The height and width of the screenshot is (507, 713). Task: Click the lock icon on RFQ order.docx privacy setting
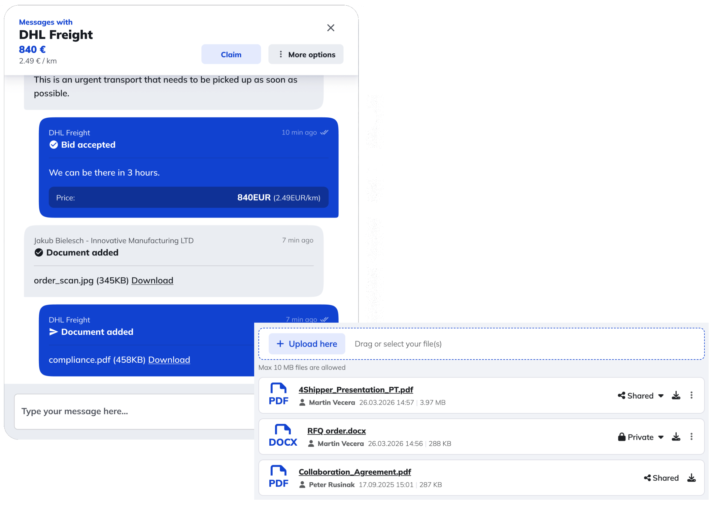(622, 436)
